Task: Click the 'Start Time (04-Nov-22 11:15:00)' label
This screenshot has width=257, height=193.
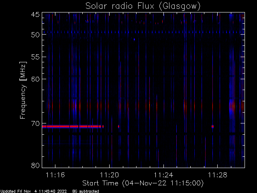Action: (x=143, y=183)
